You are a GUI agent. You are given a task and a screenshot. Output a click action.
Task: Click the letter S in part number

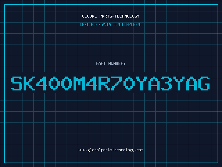[x=17, y=83]
